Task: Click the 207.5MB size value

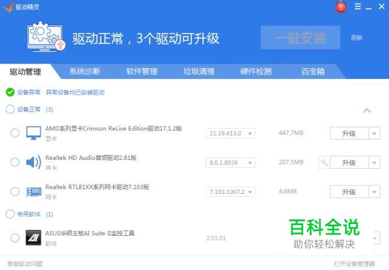Action: (291, 162)
